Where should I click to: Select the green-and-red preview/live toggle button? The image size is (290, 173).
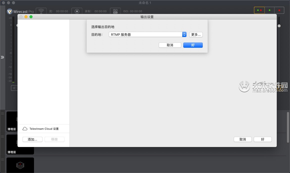[x=259, y=10]
